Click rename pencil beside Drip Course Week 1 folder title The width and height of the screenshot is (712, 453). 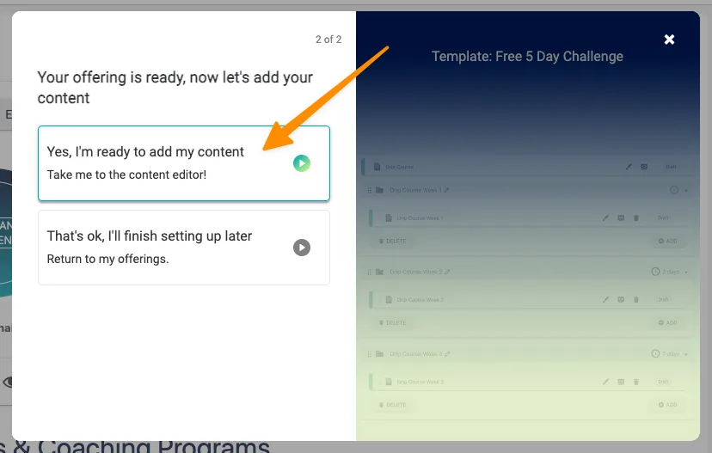pos(446,190)
